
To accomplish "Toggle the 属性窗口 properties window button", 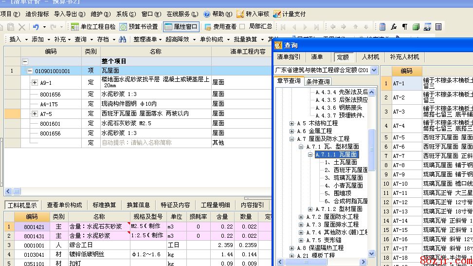I will (181, 27).
